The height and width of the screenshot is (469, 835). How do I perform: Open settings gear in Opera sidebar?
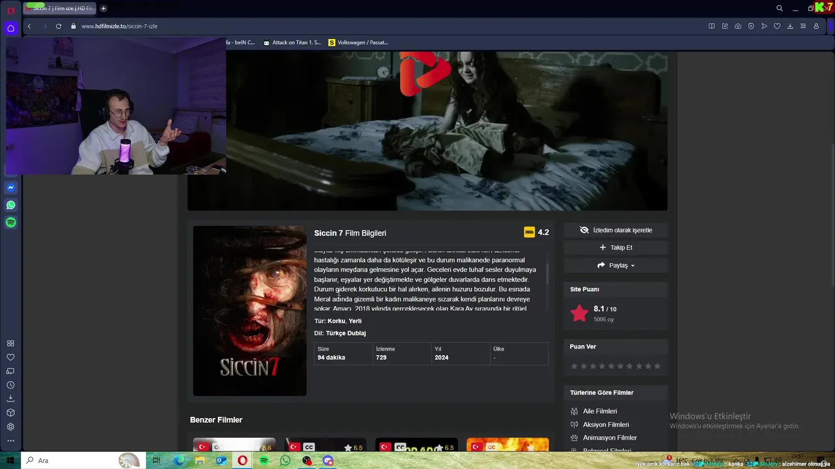10,427
